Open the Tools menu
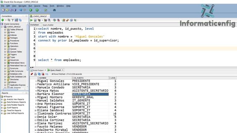This screenshot has height=133, width=237. (x=52, y=6)
